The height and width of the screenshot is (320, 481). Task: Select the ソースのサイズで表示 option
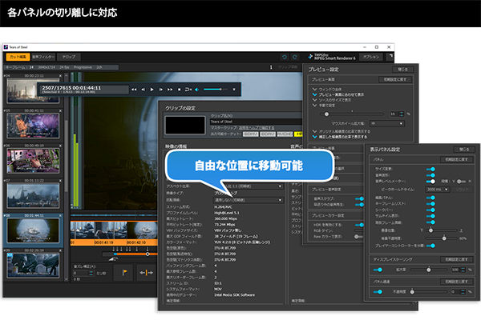coord(332,100)
